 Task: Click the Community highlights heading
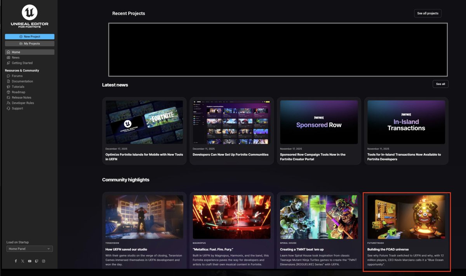click(x=126, y=180)
